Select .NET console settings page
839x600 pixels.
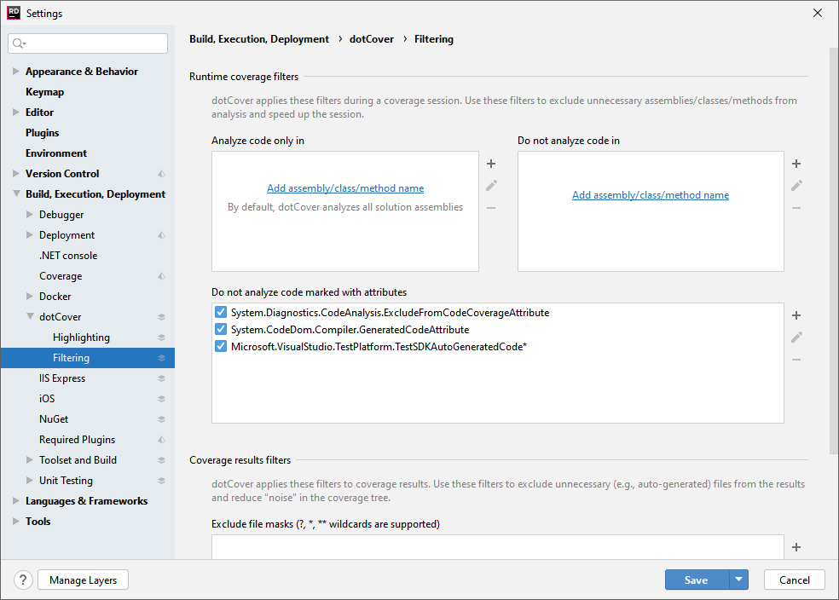click(x=68, y=256)
